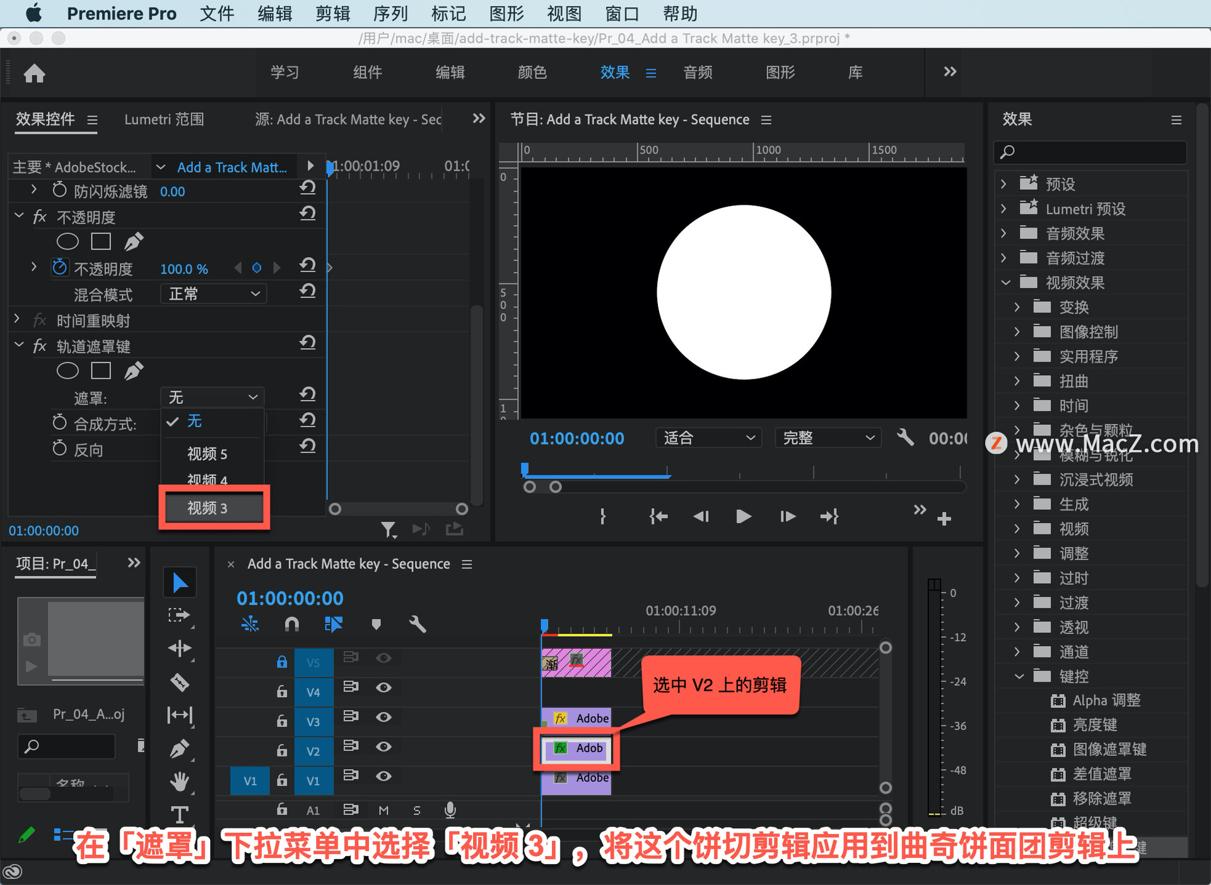Image resolution: width=1211 pixels, height=885 pixels.
Task: Click the Effects panel search field
Action: pyautogui.click(x=1090, y=152)
